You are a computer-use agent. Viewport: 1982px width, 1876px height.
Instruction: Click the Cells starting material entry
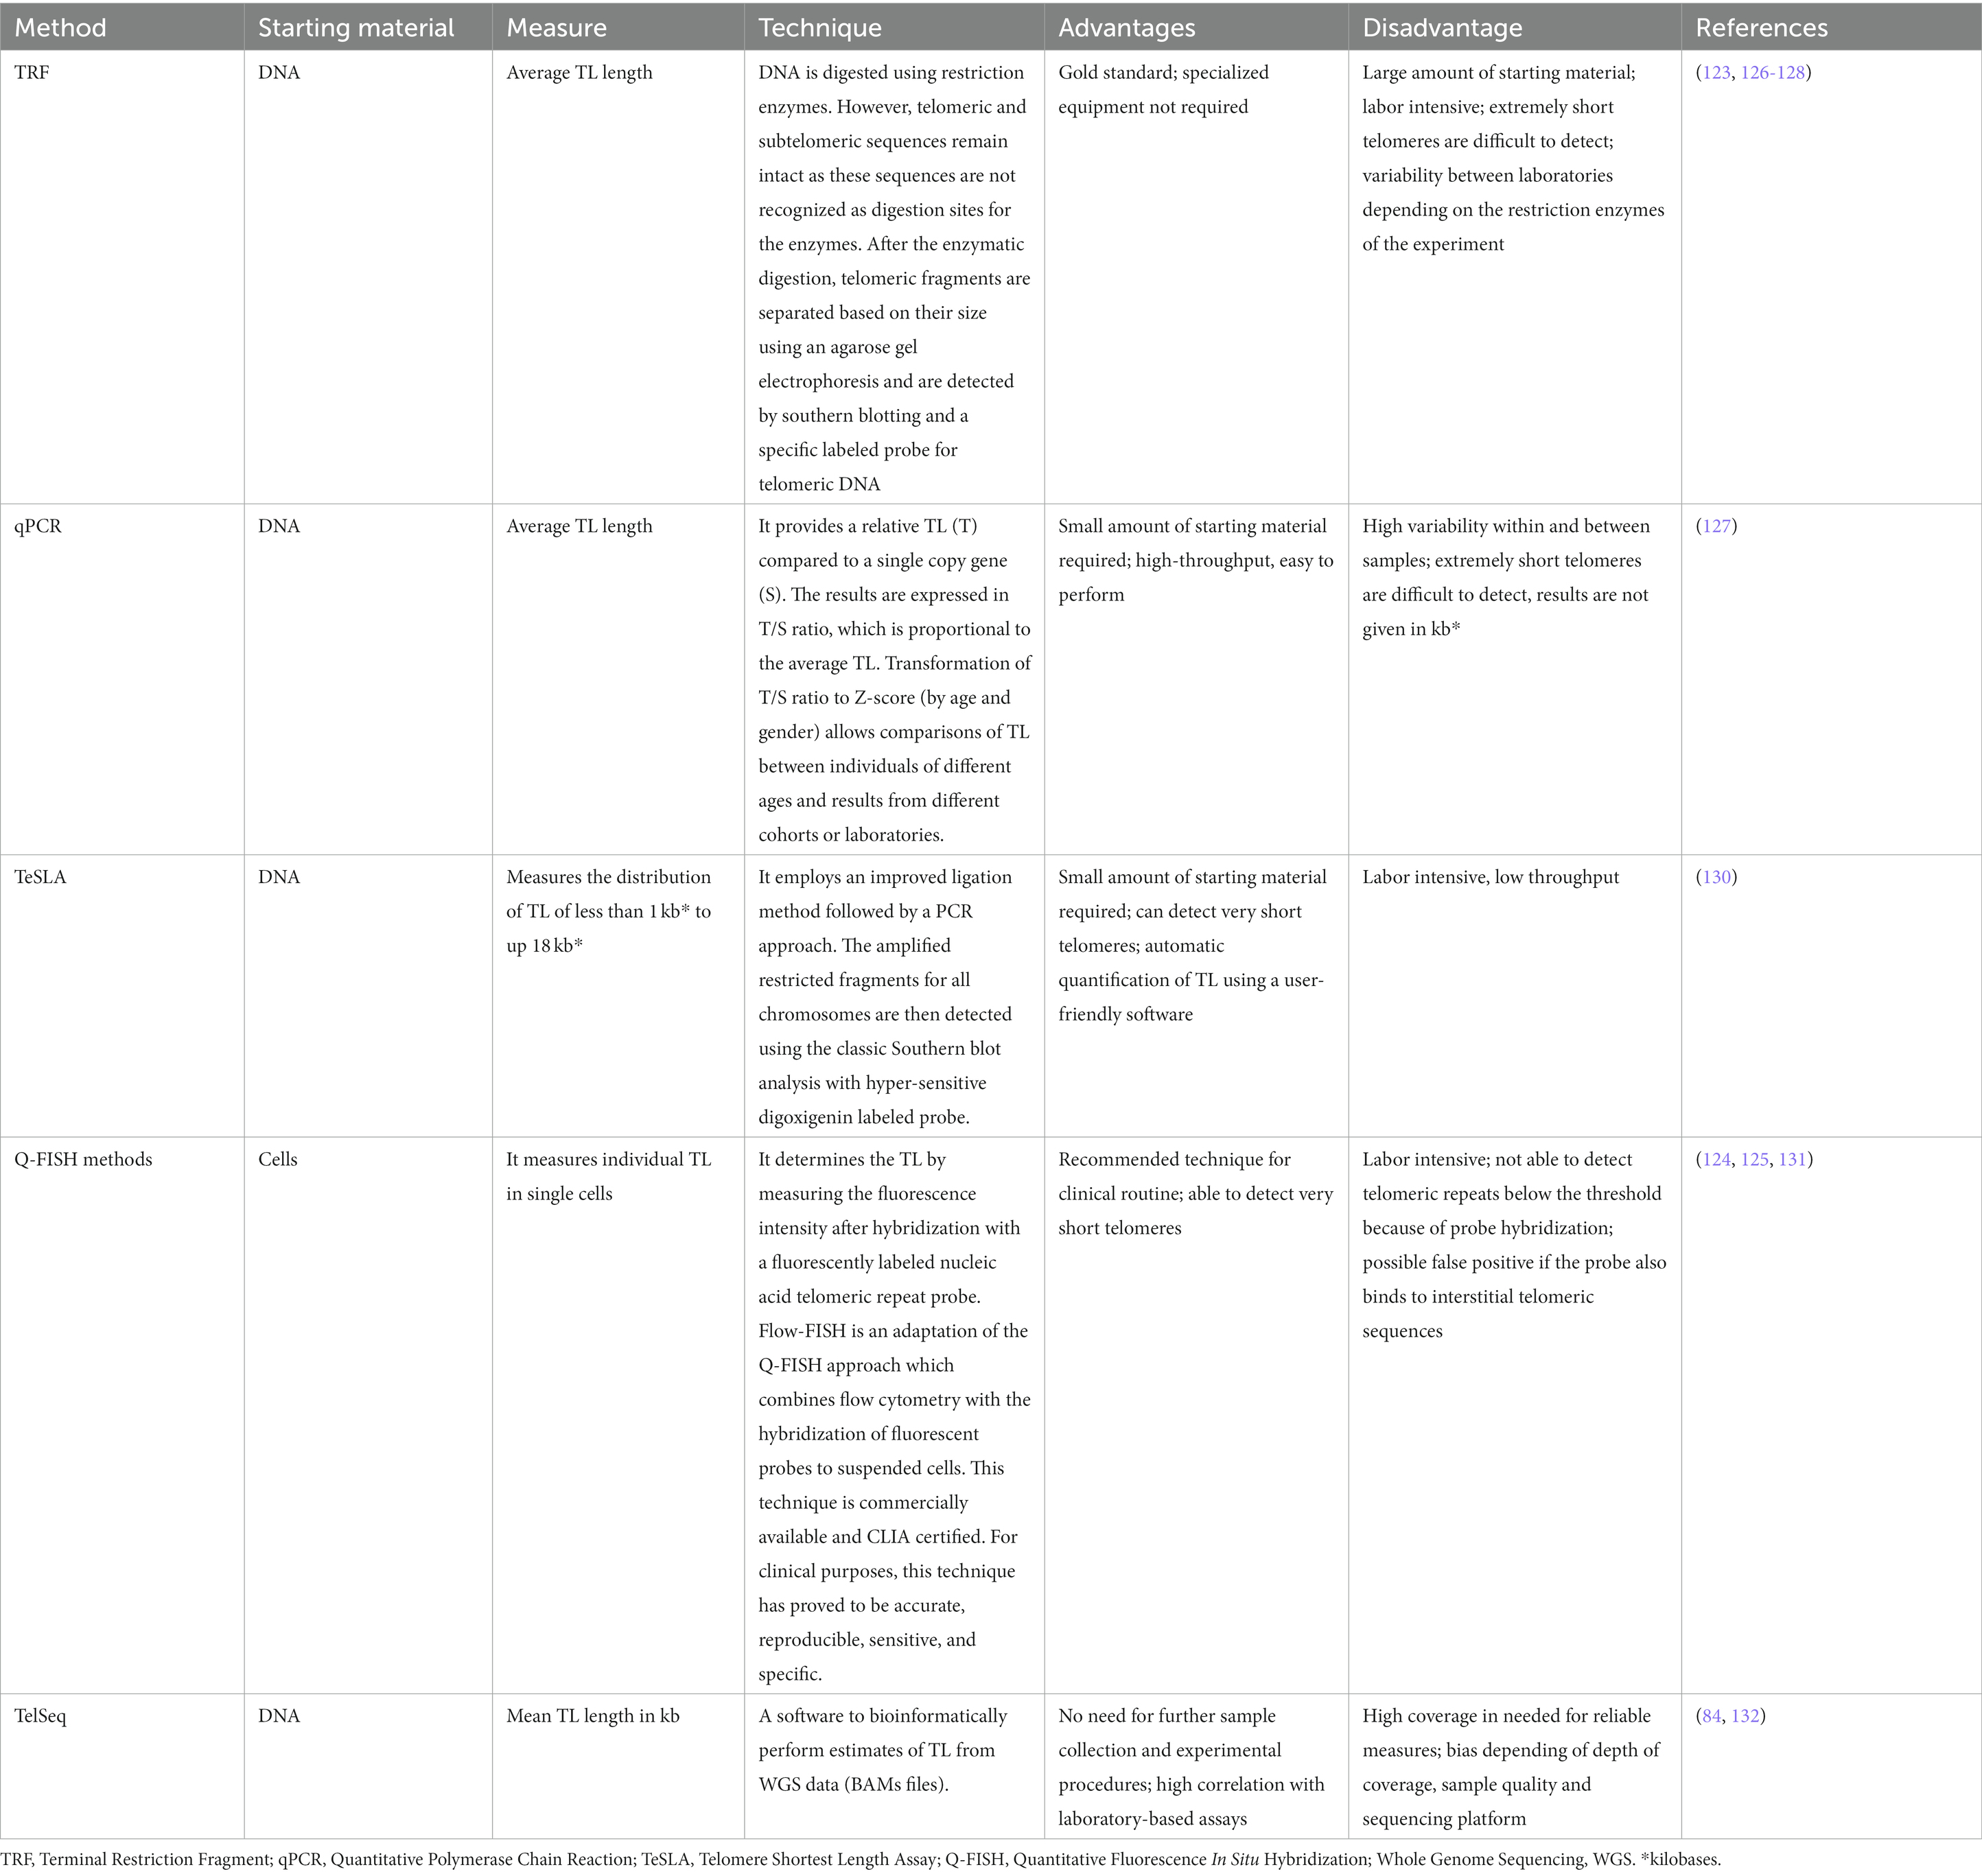click(278, 1159)
